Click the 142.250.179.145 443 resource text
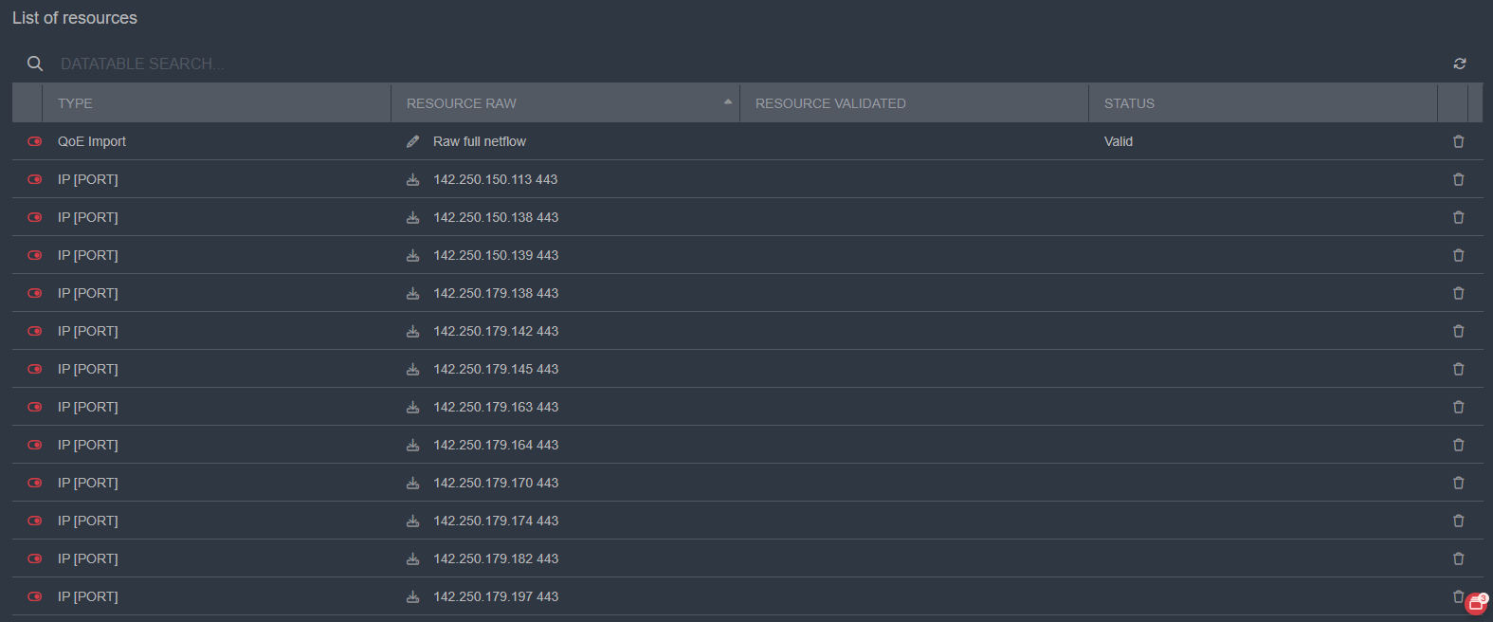 tap(496, 369)
